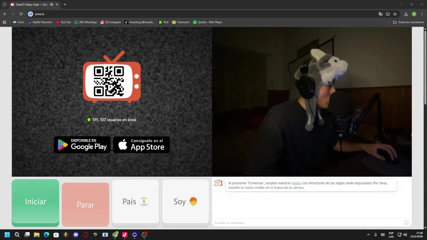Expand the Todos los marcadores folder
This screenshot has height=240, width=427.
[x=408, y=22]
